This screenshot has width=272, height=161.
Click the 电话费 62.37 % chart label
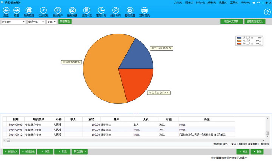point(71,62)
